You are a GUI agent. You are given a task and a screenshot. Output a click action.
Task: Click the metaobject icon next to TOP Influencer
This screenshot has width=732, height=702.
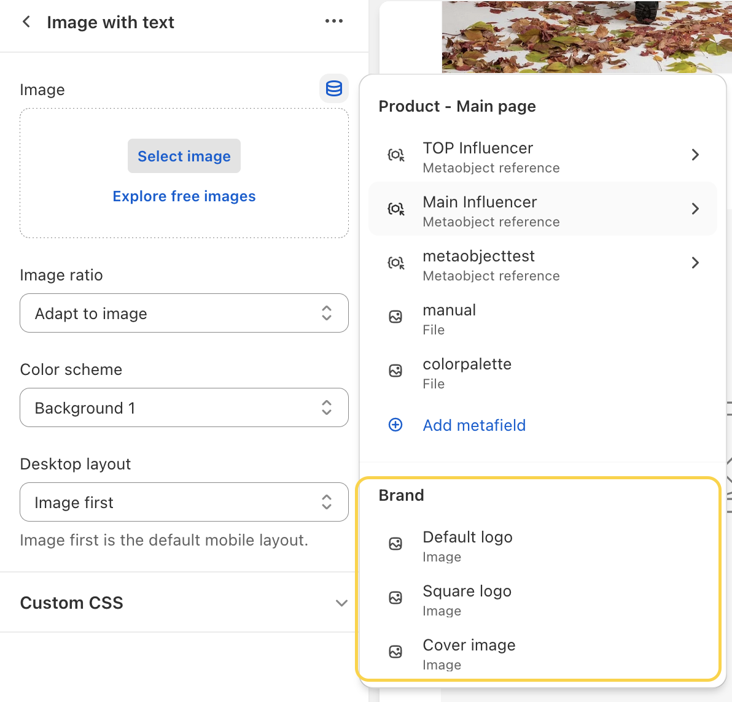(x=396, y=155)
